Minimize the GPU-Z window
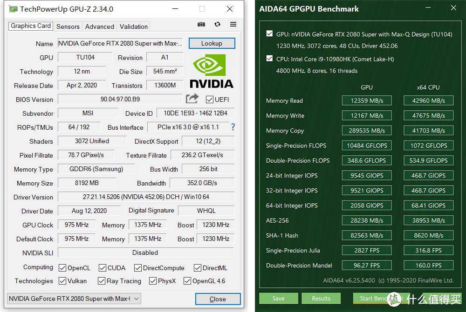This screenshot has width=466, height=312. [x=175, y=9]
